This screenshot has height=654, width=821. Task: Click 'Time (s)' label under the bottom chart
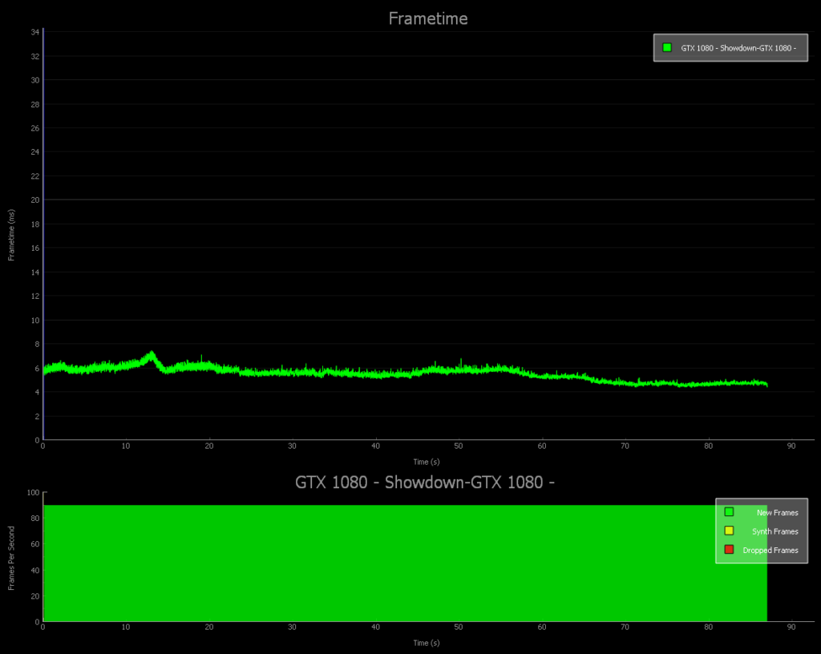[426, 643]
